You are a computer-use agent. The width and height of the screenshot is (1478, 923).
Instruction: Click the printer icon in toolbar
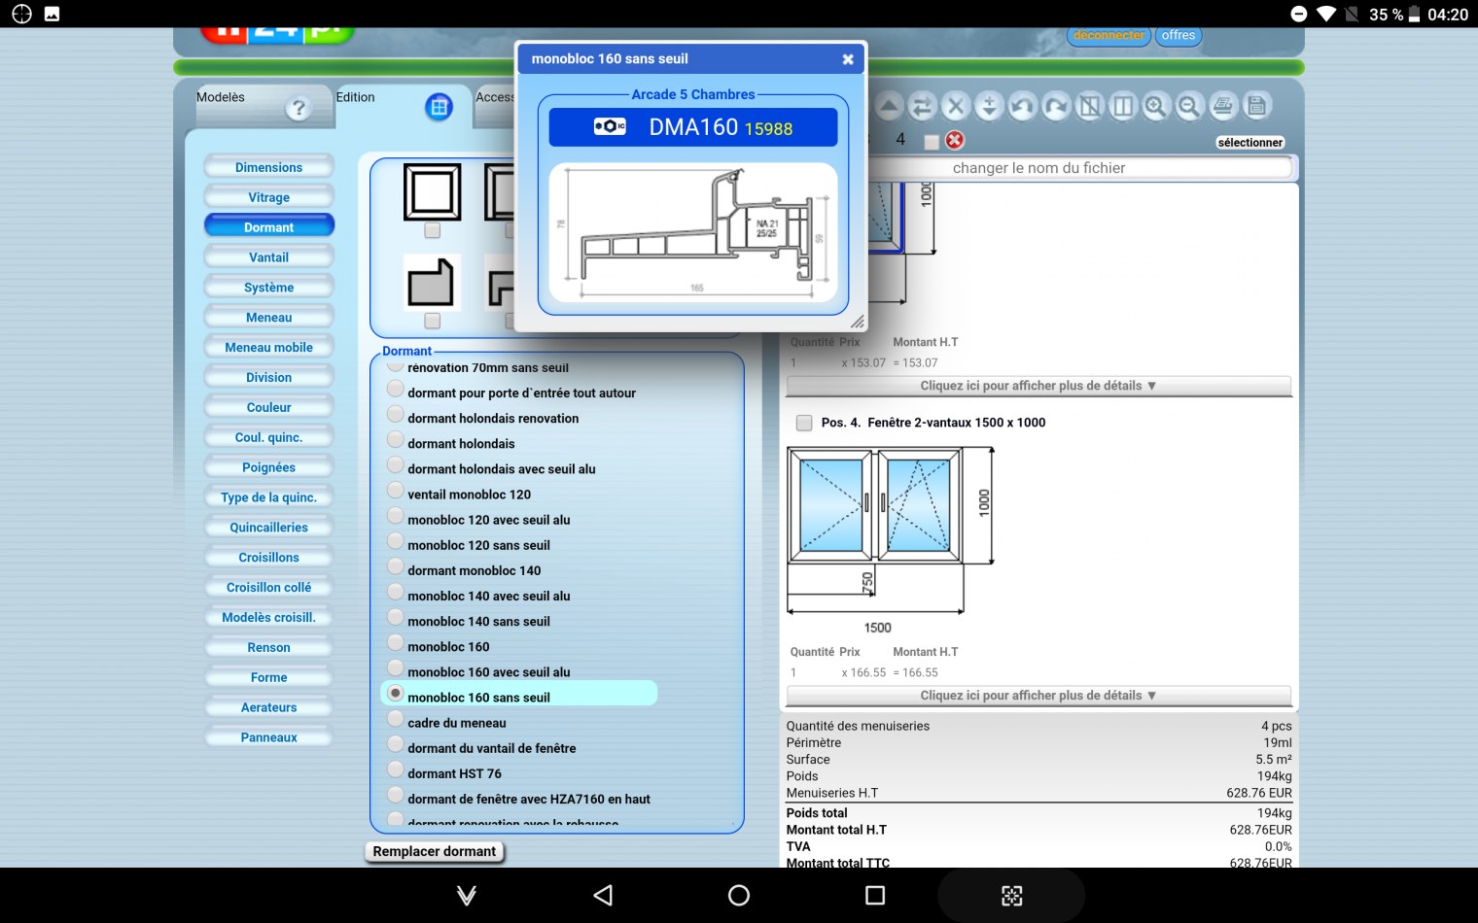(1222, 106)
